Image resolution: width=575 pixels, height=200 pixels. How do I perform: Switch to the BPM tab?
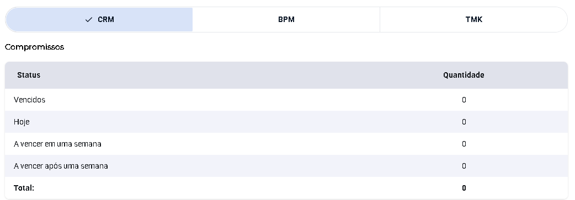(286, 19)
